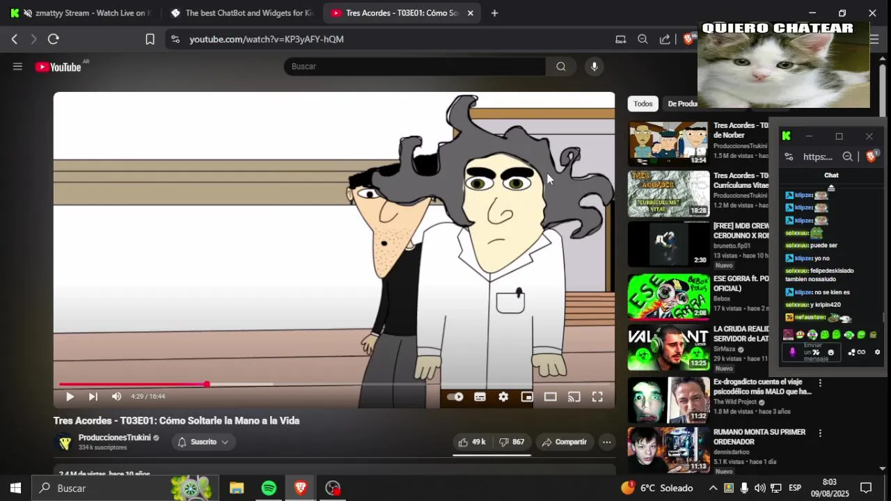
Task: Go back in the browser
Action: [15, 39]
